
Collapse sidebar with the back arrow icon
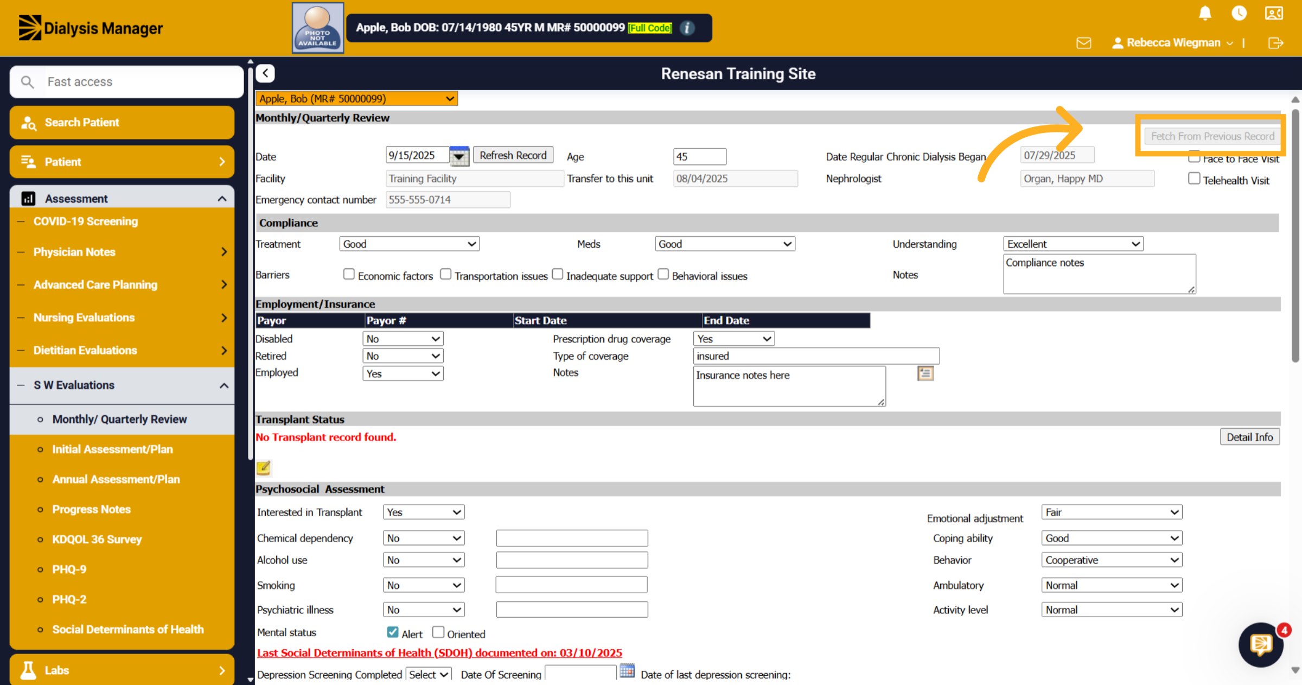[x=265, y=73]
